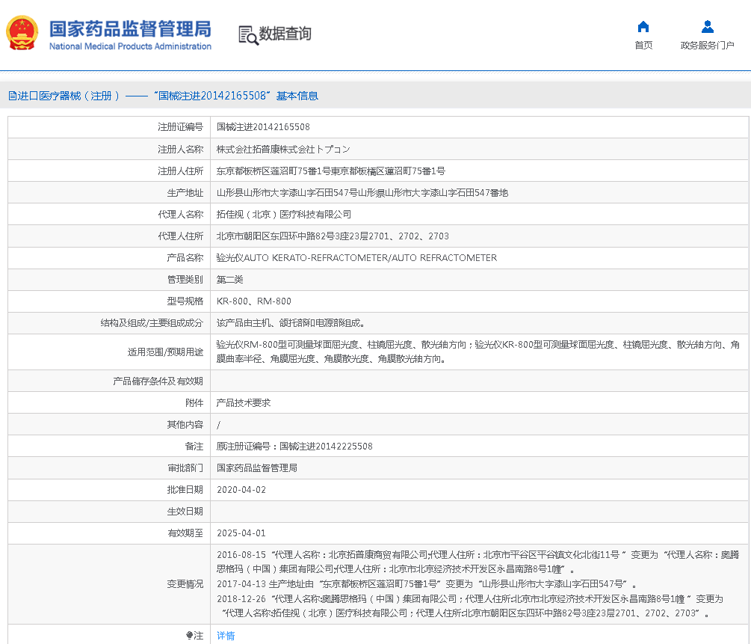Click the 2017-04-13 change record line

426,584
